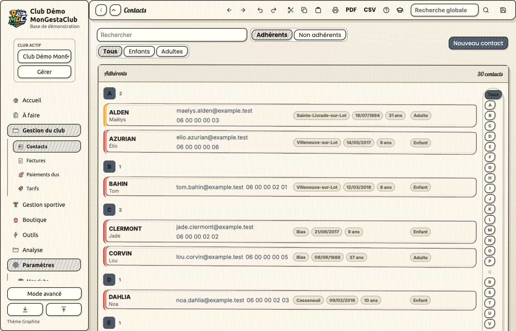Open the BAHIN Tom contact card

click(x=290, y=187)
